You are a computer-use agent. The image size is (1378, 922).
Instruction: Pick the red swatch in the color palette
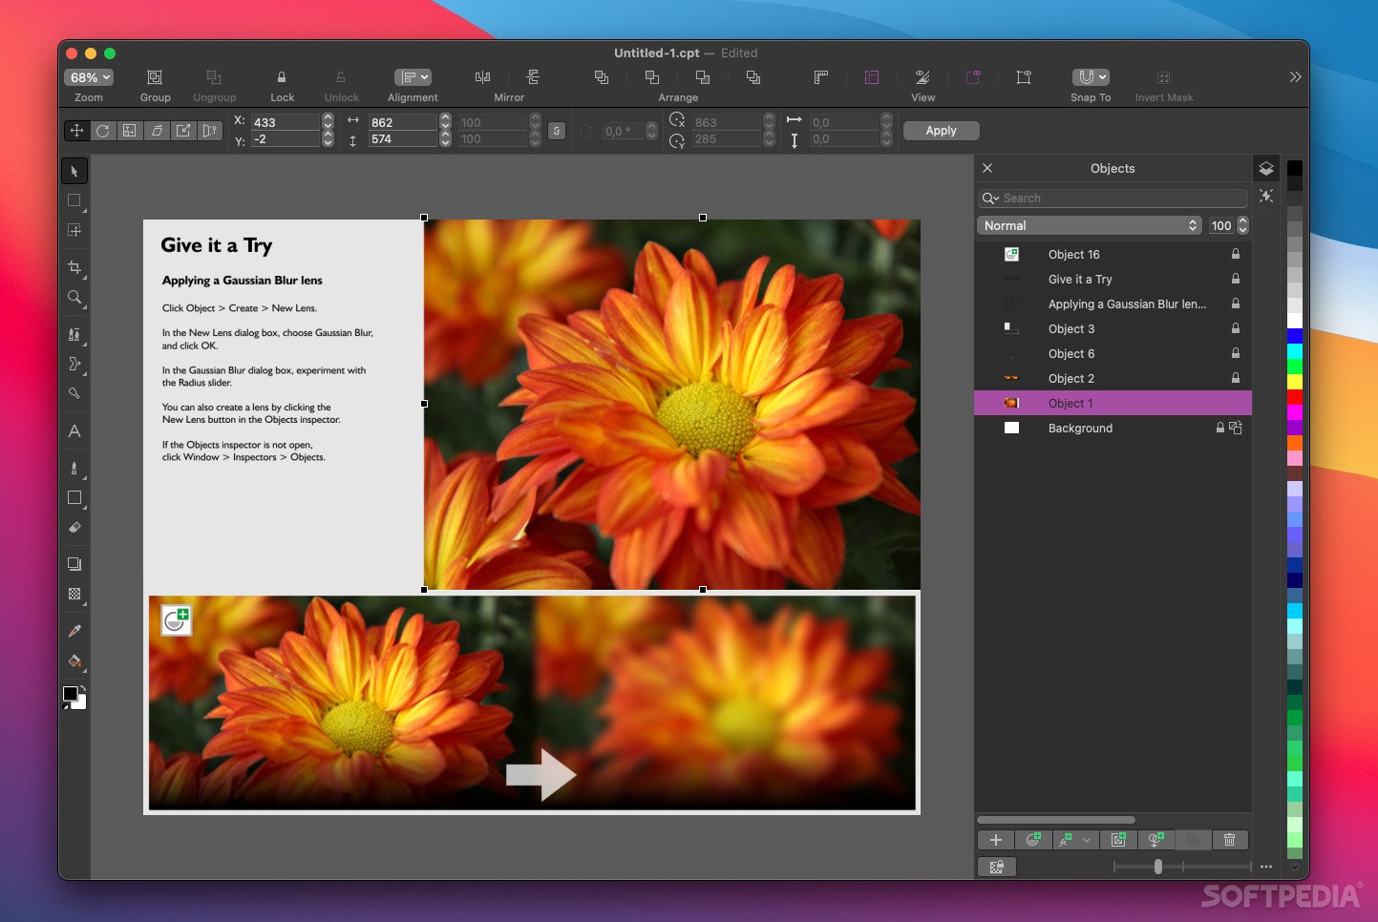pos(1294,397)
